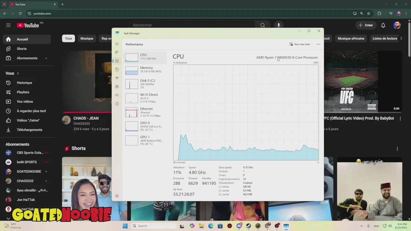411x231 pixels.
Task: Select Ethernet performance entry
Action: point(145,112)
